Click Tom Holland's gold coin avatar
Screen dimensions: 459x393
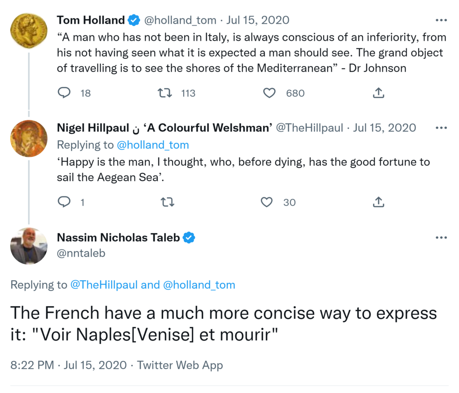pos(29,29)
